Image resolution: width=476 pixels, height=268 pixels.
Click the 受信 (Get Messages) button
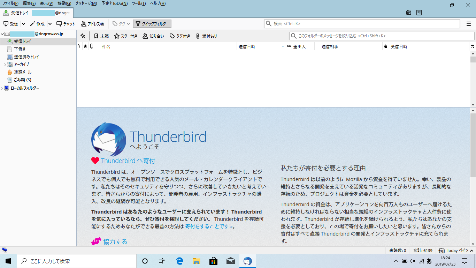point(10,24)
